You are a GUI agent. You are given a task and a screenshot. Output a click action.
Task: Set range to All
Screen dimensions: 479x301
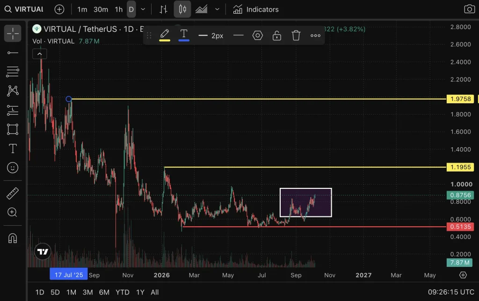[154, 292]
